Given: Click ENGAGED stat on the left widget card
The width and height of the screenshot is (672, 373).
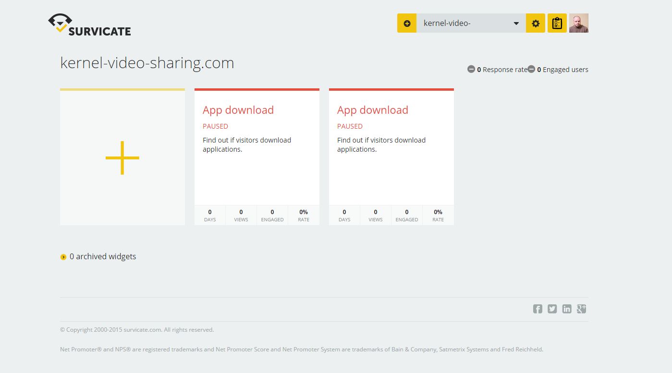Looking at the screenshot, I should tap(272, 215).
